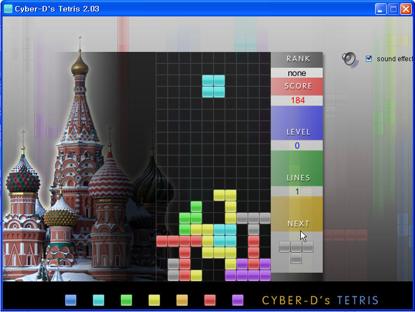Minimize the Cyber-D's Tetris window
Viewport: 415px width, 312px height.
[x=381, y=9]
